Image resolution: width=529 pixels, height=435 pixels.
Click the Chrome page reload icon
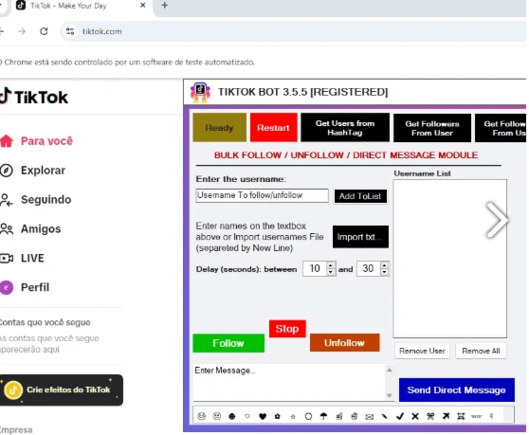pos(44,31)
